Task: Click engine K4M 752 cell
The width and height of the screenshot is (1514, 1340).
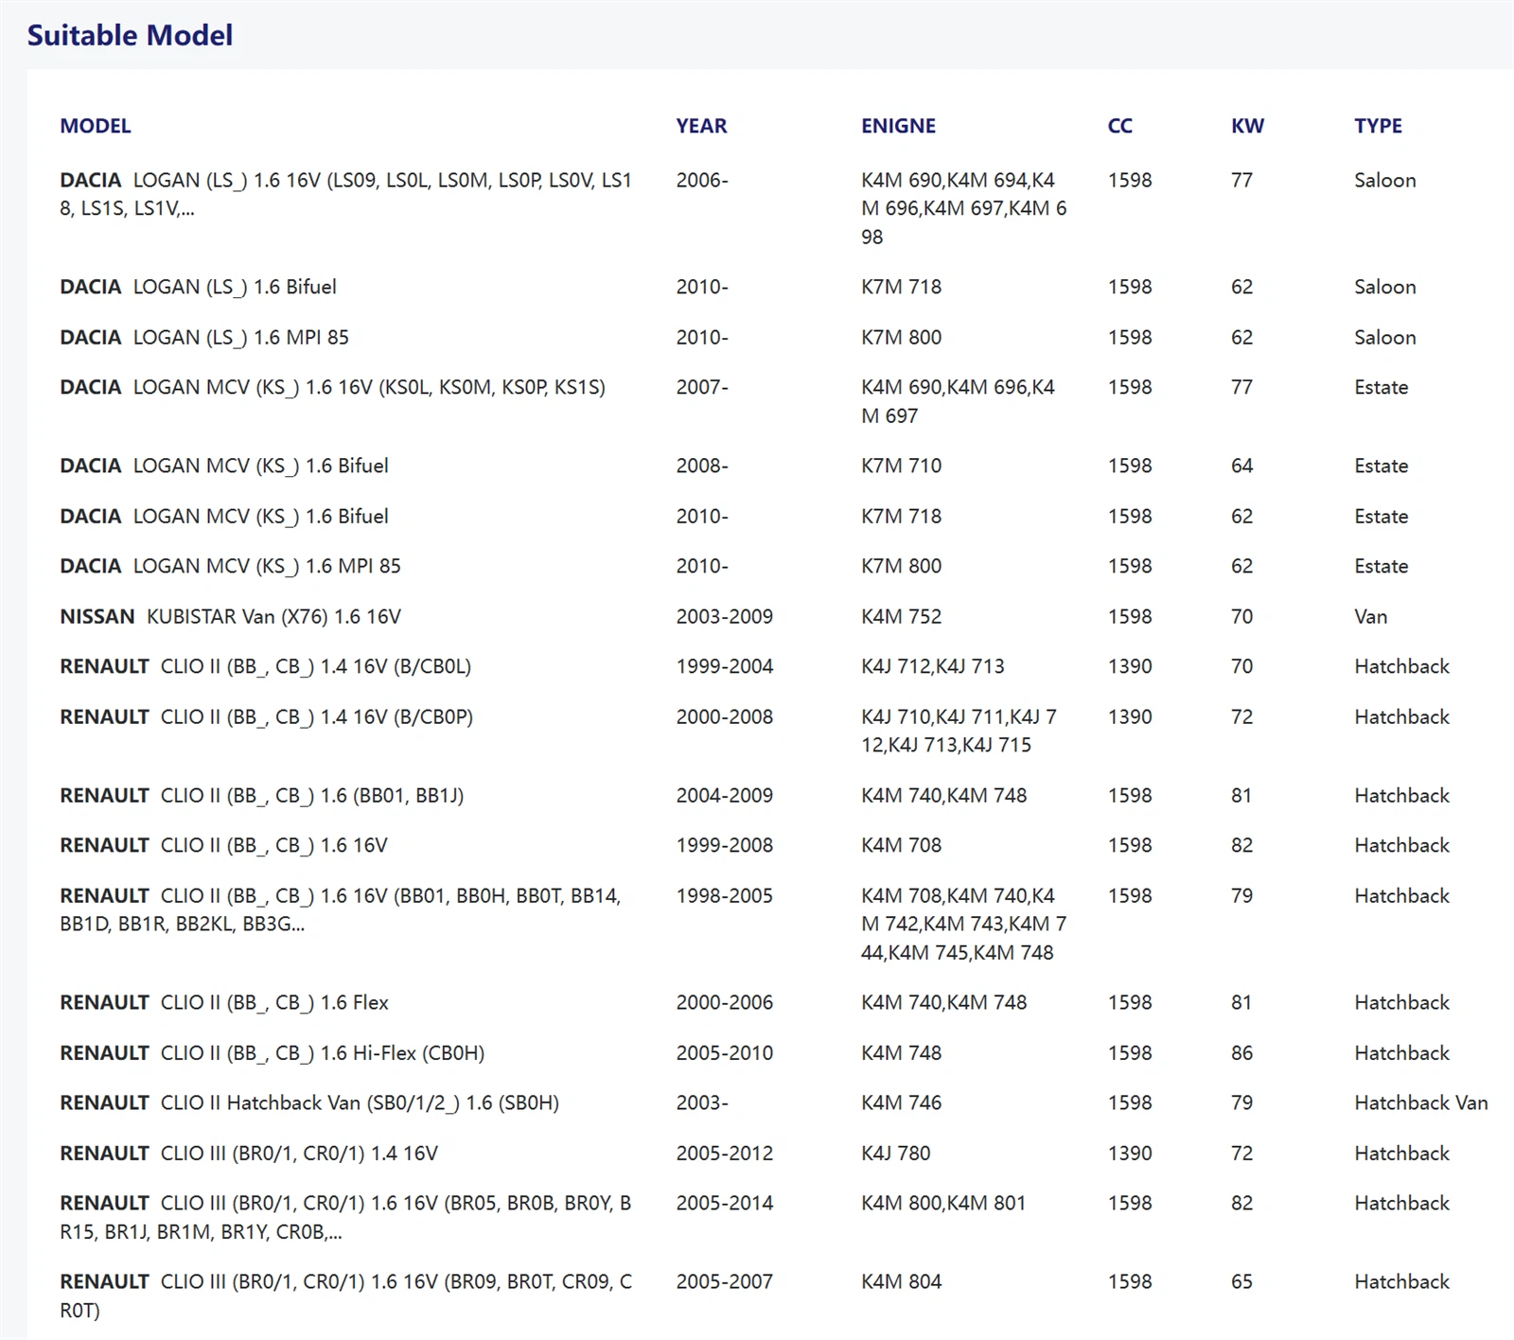Action: (901, 617)
